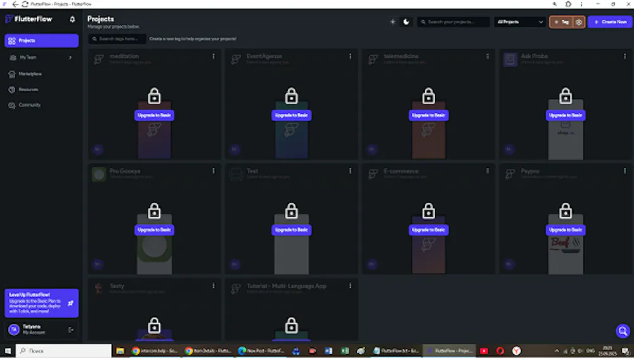Image resolution: width=634 pixels, height=358 pixels.
Task: Click the 'Tutorial - Multi-Language App' project title
Action: pos(287,286)
